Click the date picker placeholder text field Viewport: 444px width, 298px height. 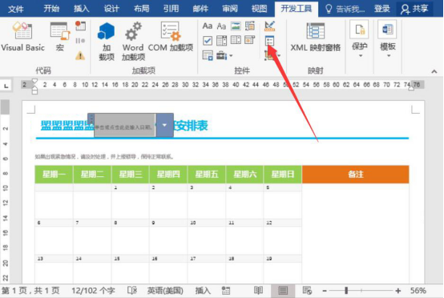tap(124, 126)
